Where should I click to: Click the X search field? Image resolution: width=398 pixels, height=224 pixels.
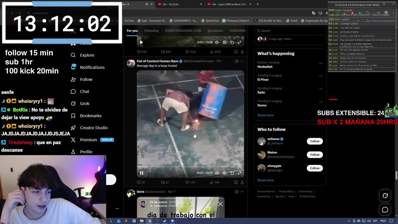290,30
